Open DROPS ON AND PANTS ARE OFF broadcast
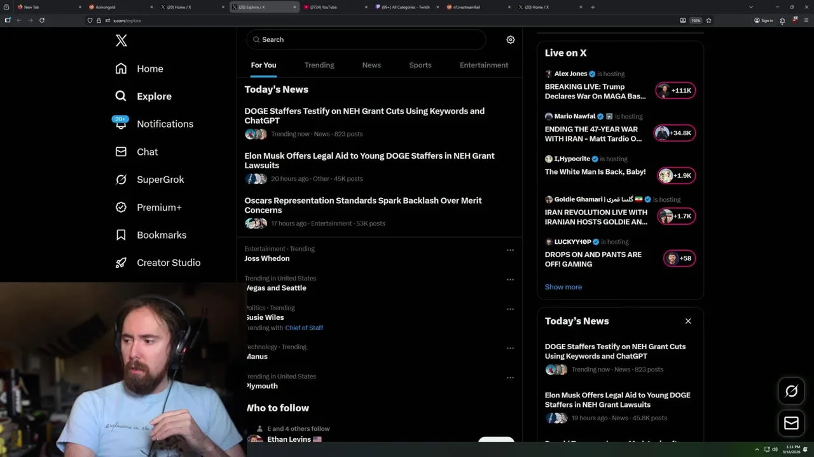 593,259
